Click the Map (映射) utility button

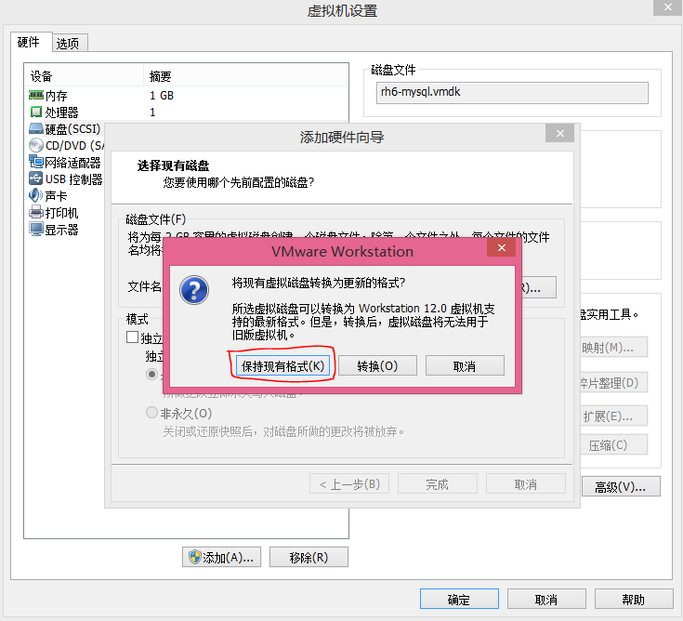(x=613, y=348)
